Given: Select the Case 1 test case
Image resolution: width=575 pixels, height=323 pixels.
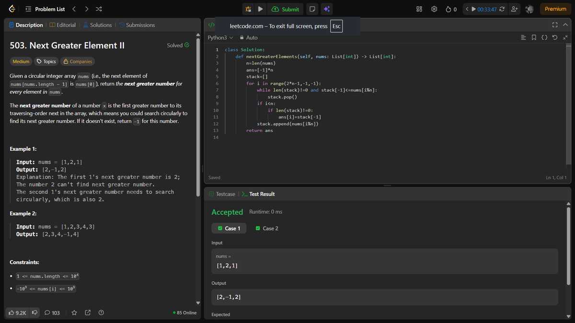Looking at the screenshot, I should click(x=229, y=228).
